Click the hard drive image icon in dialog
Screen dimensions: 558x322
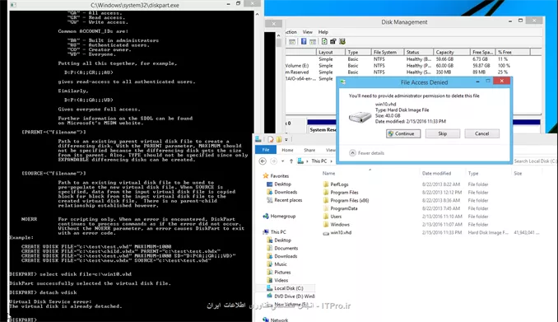coord(360,117)
